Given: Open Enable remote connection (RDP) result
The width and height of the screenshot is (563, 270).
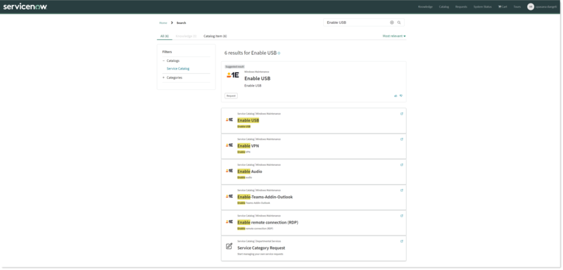Looking at the screenshot, I should click(x=267, y=222).
